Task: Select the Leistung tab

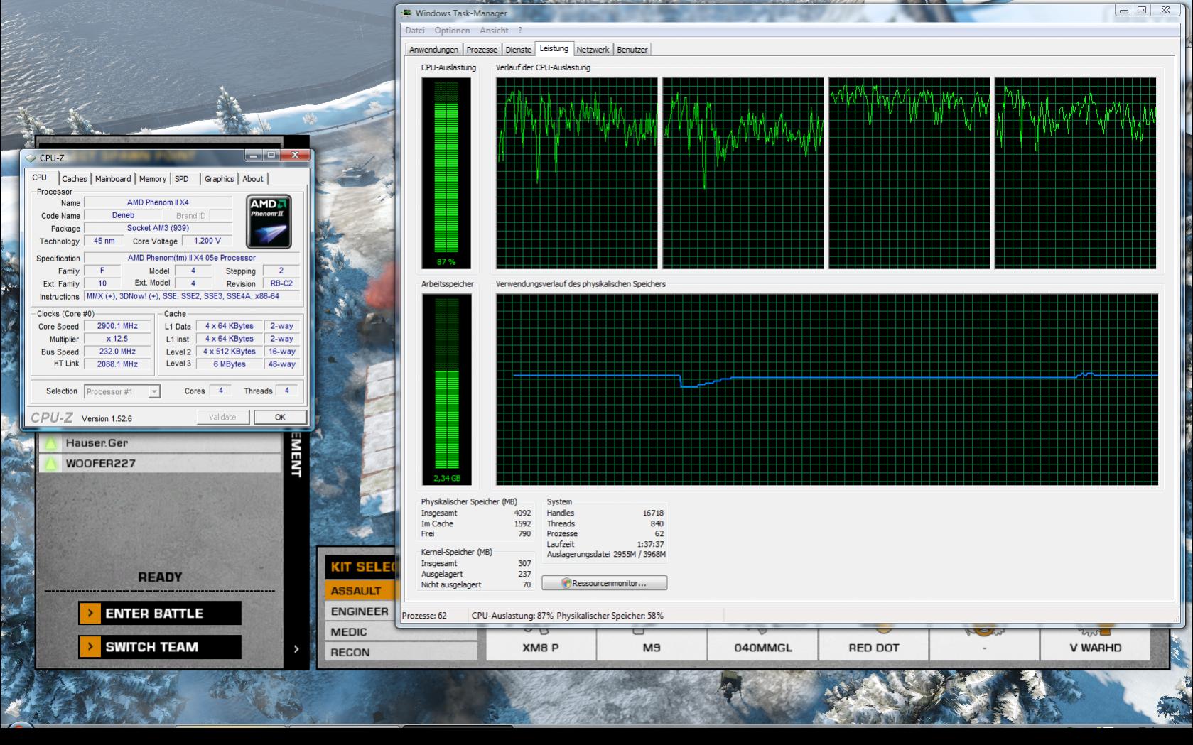Action: (554, 48)
